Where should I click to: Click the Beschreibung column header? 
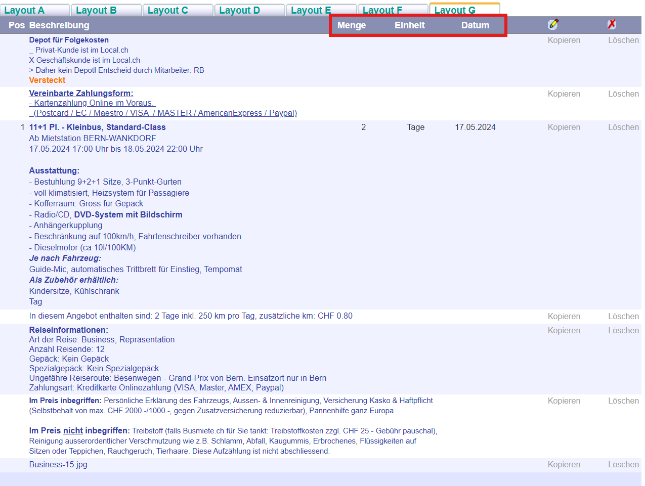click(x=59, y=25)
